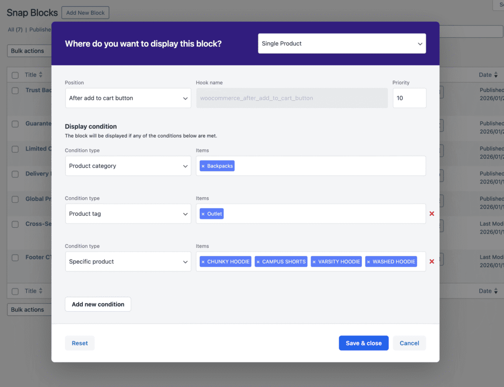Check the Trust Badge row checkbox
The height and width of the screenshot is (387, 504).
[x=15, y=90]
